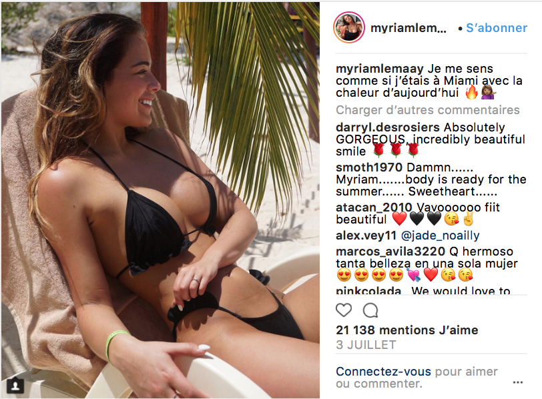
Task: Open the myriamlemaay profile avatar
Action: click(x=349, y=27)
